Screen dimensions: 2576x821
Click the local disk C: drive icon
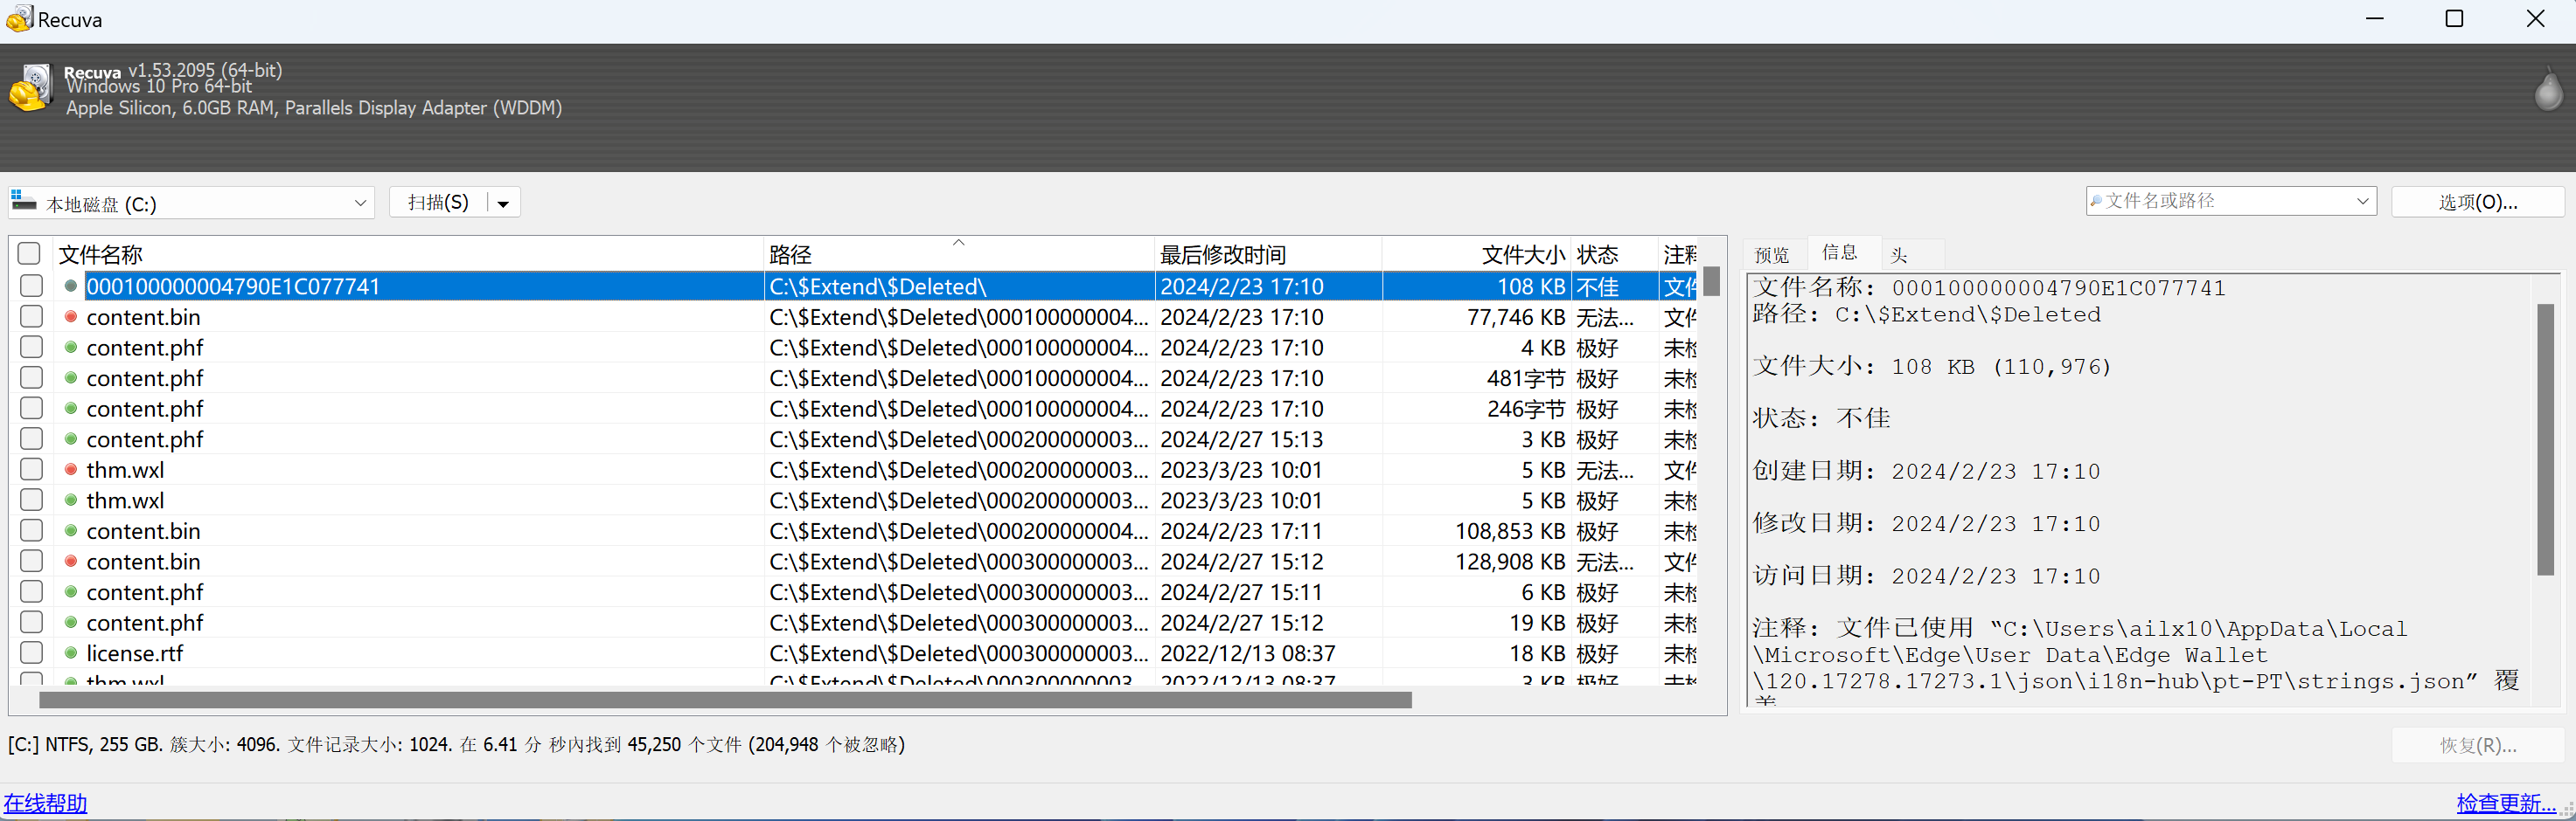[24, 201]
